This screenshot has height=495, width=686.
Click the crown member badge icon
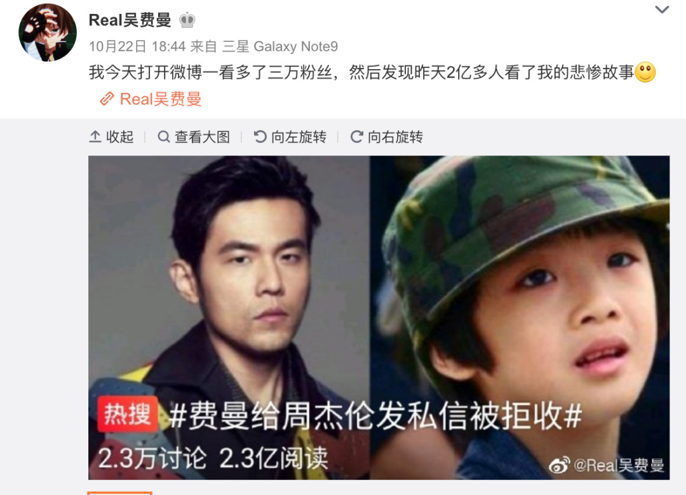tap(187, 20)
